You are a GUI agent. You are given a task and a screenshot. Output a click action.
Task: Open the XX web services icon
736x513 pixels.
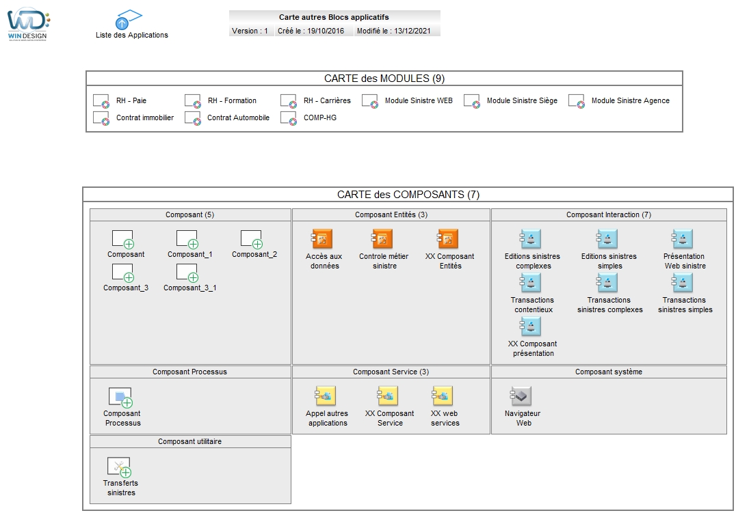tap(443, 396)
